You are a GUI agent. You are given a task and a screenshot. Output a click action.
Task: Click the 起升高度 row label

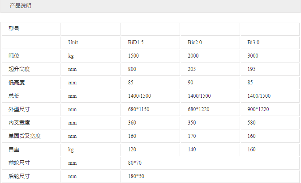click(19, 69)
